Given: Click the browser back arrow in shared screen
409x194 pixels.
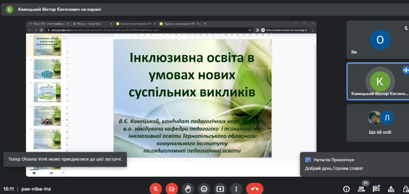Looking at the screenshot, I should pos(30,30).
